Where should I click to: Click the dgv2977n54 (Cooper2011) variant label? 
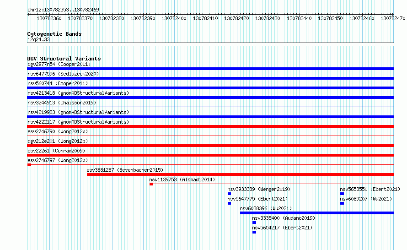pos(59,64)
